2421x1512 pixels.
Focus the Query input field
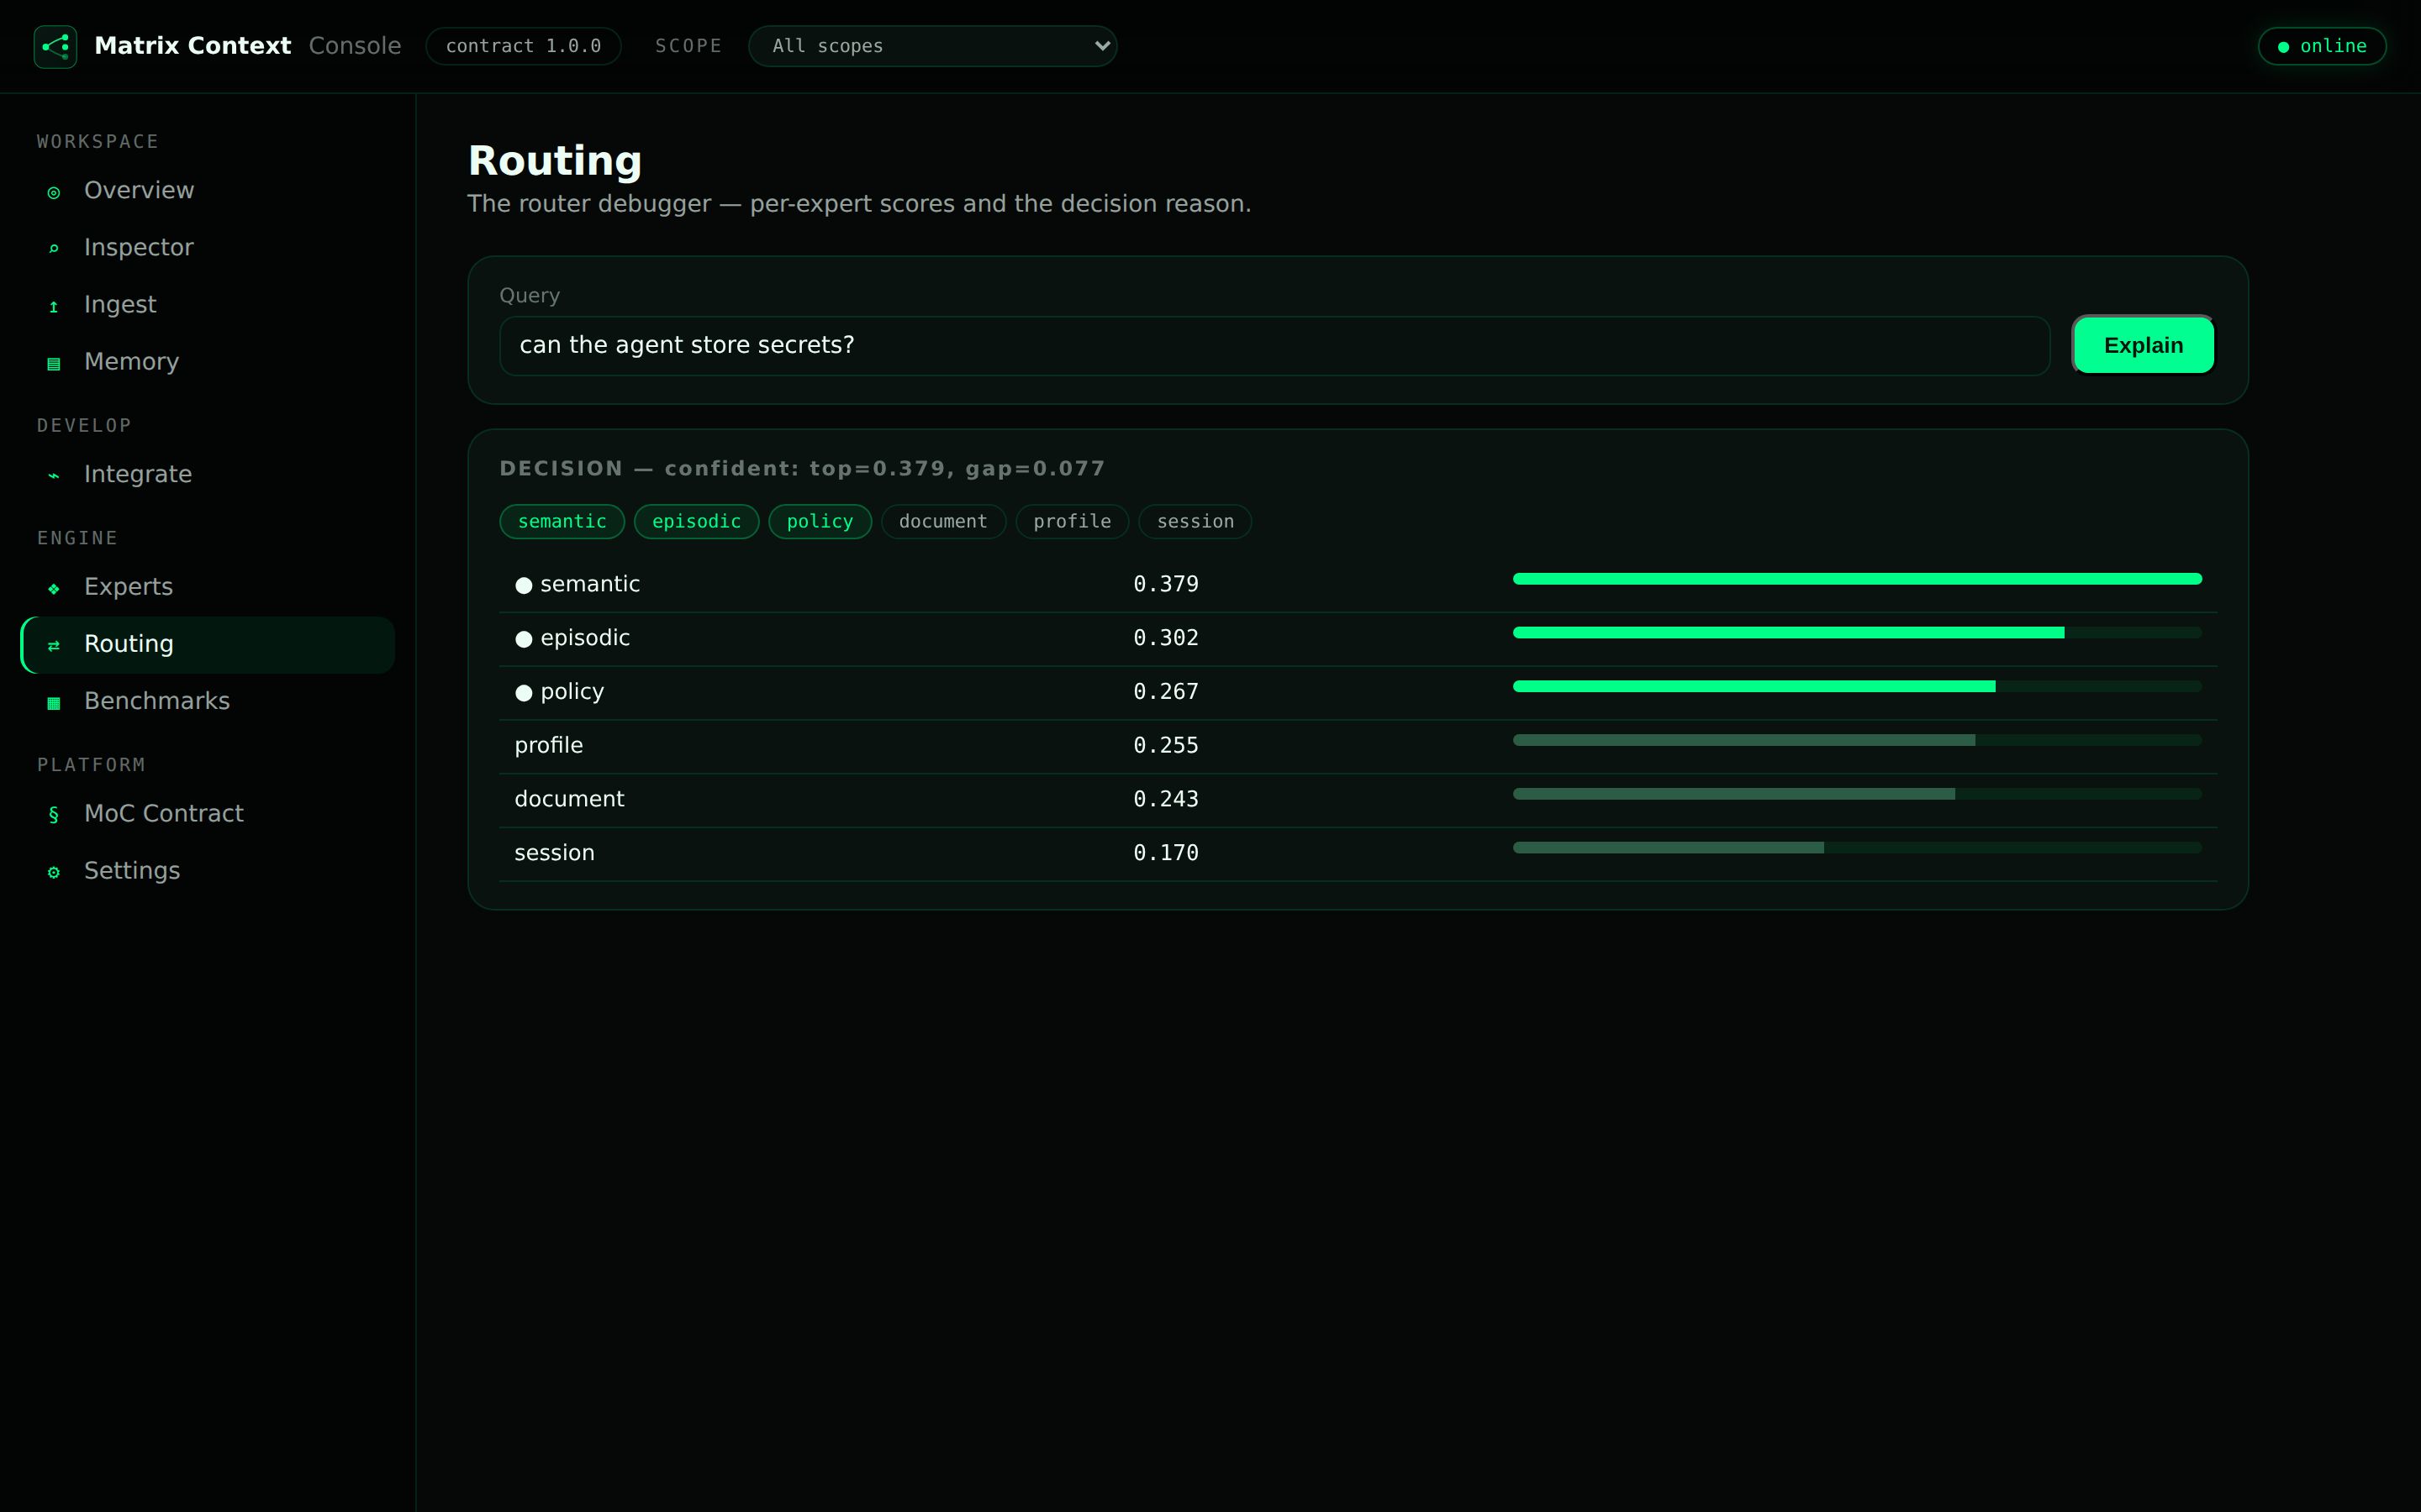pos(1274,346)
